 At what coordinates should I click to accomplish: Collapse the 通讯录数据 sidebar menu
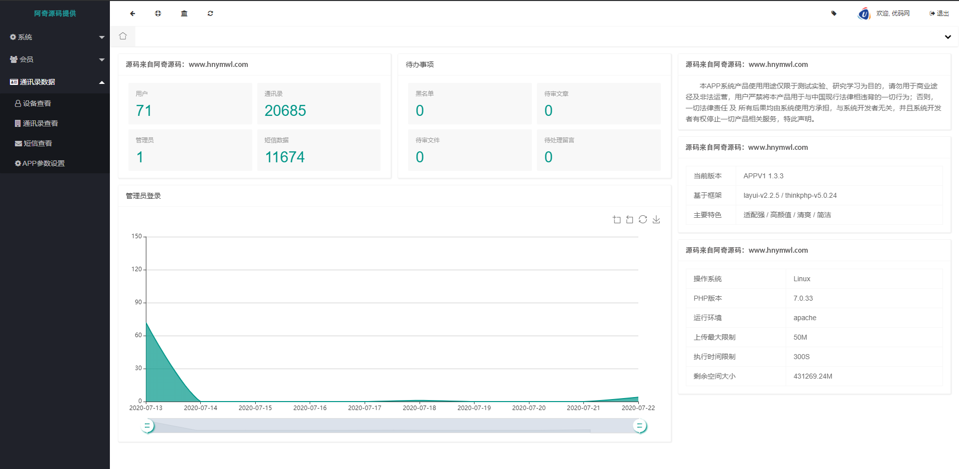tap(55, 81)
